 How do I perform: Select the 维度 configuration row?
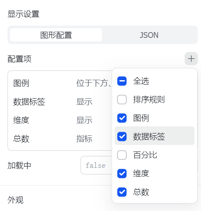point(61,120)
